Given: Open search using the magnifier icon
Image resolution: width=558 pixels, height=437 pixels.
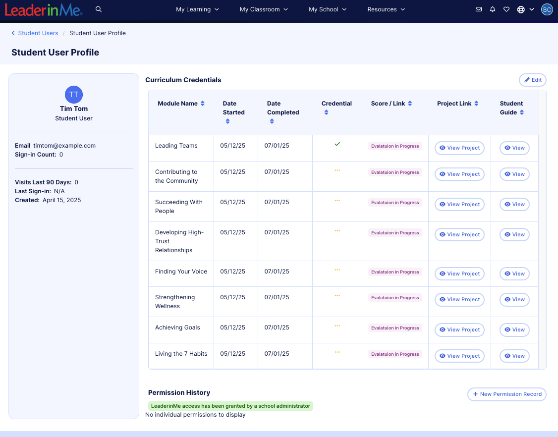Looking at the screenshot, I should (x=98, y=9).
